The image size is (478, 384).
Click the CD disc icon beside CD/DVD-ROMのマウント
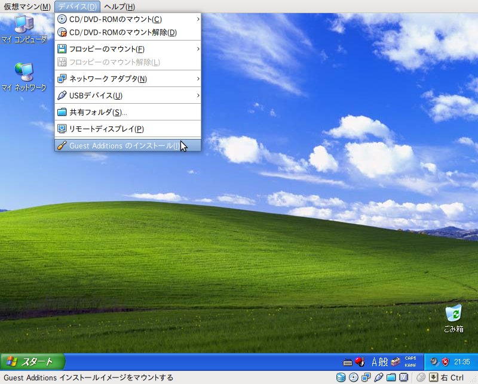point(62,19)
